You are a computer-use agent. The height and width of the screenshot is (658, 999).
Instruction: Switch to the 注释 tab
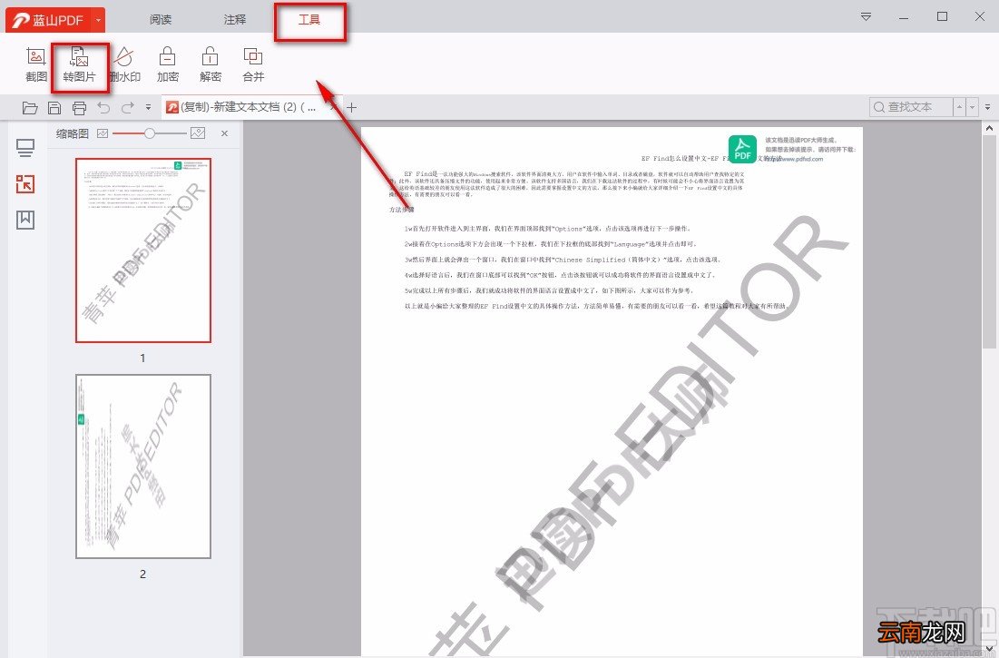(234, 20)
